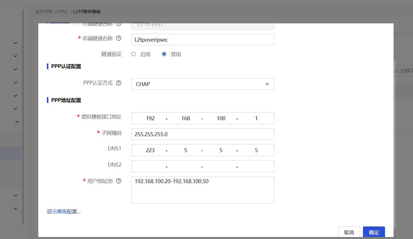Click the 隧道验证 label
The height and width of the screenshot is (239, 413).
click(x=111, y=54)
